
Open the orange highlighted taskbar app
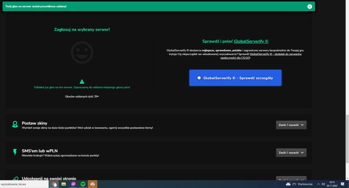92,184
